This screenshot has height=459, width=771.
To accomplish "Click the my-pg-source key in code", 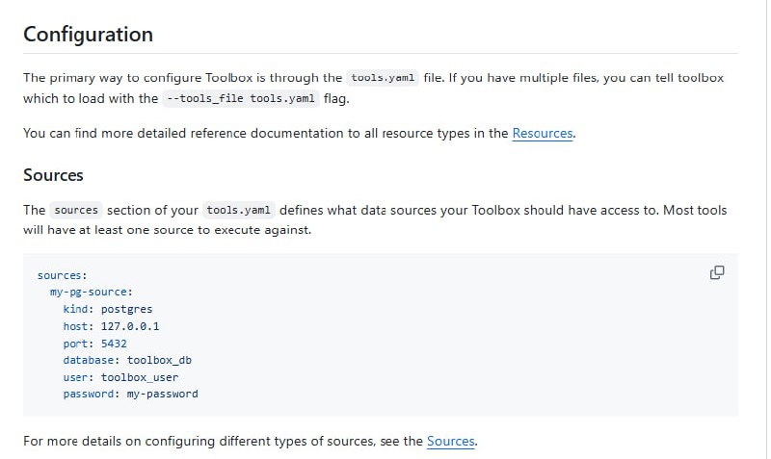I will click(x=91, y=292).
